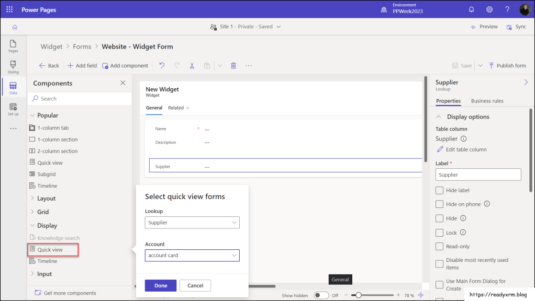Click the zoom slider handle
The width and height of the screenshot is (535, 301).
point(359,295)
